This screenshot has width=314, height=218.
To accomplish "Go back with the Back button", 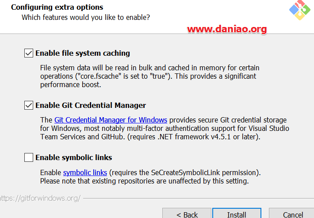I will 187,214.
